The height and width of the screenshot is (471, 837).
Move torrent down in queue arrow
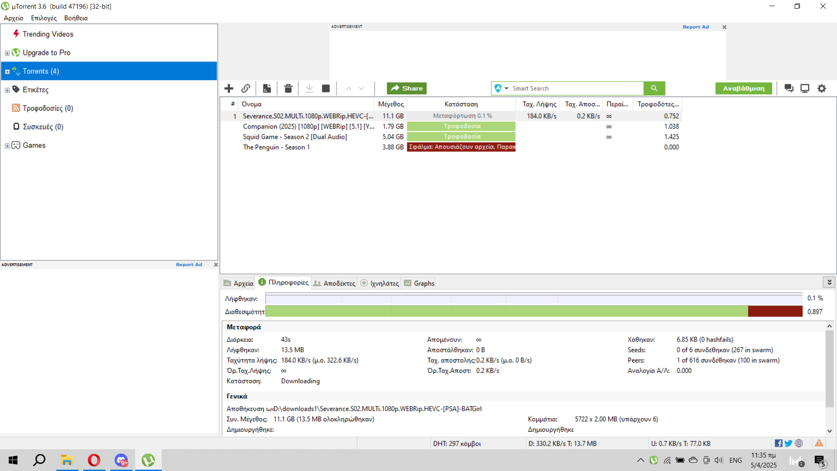point(361,89)
